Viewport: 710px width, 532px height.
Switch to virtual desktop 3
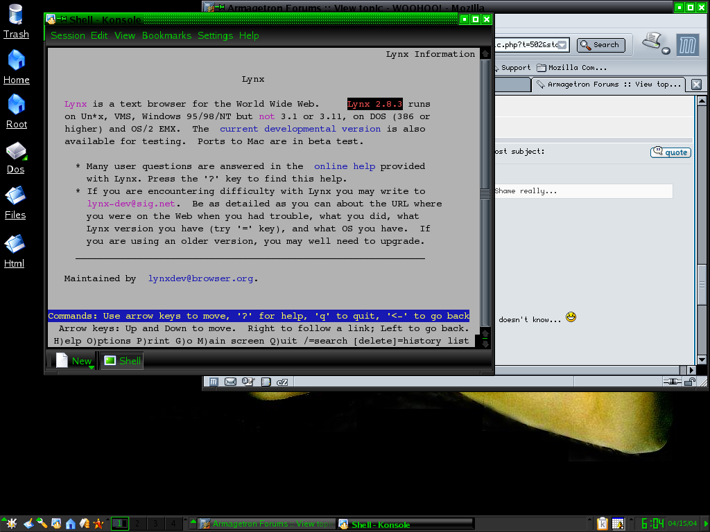click(155, 524)
